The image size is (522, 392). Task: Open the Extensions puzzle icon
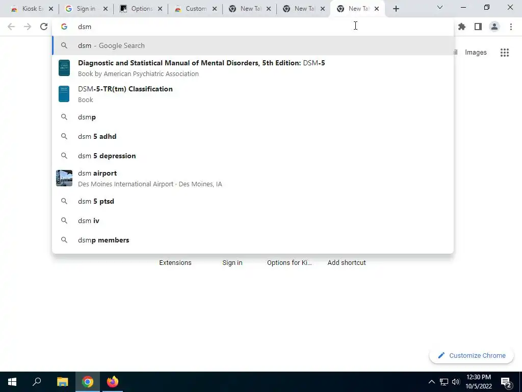tap(462, 27)
